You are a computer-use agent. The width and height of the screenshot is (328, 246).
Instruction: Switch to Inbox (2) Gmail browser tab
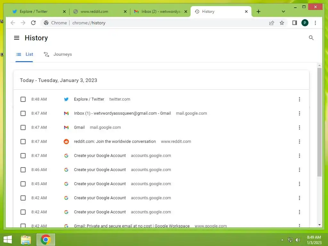tap(161, 12)
